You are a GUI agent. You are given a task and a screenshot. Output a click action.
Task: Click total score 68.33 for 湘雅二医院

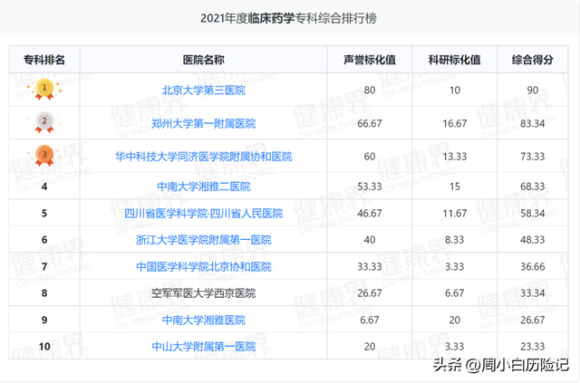[533, 187]
